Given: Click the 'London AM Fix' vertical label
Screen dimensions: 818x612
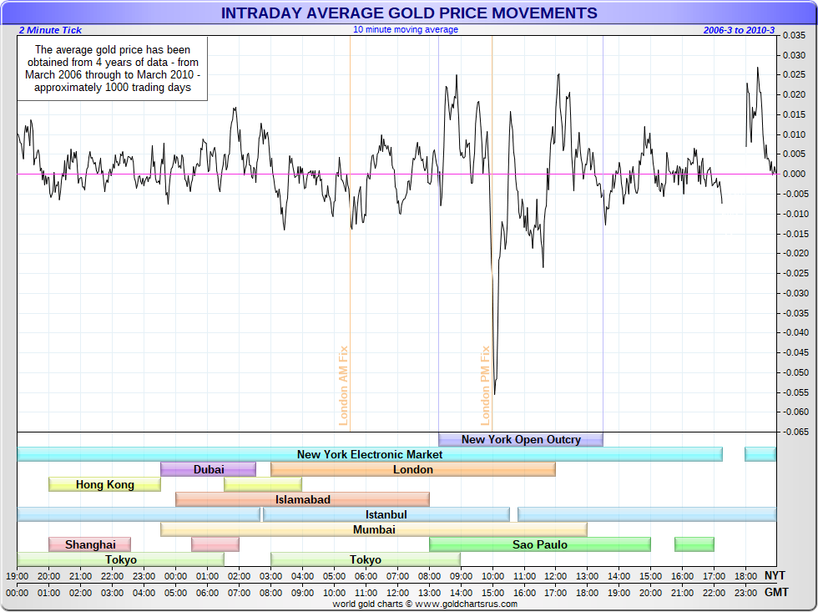Looking at the screenshot, I should tap(343, 386).
